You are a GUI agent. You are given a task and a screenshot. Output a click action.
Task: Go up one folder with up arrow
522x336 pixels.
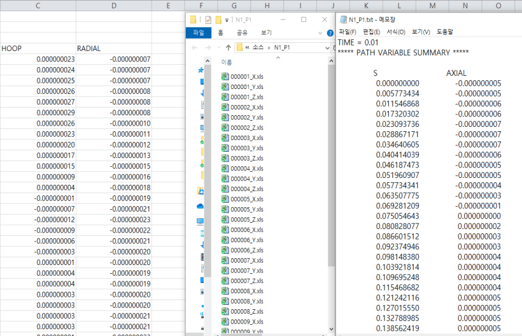pyautogui.click(x=229, y=47)
